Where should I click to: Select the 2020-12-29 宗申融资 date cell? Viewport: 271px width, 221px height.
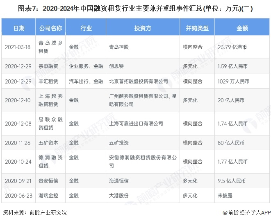[x=18, y=66]
